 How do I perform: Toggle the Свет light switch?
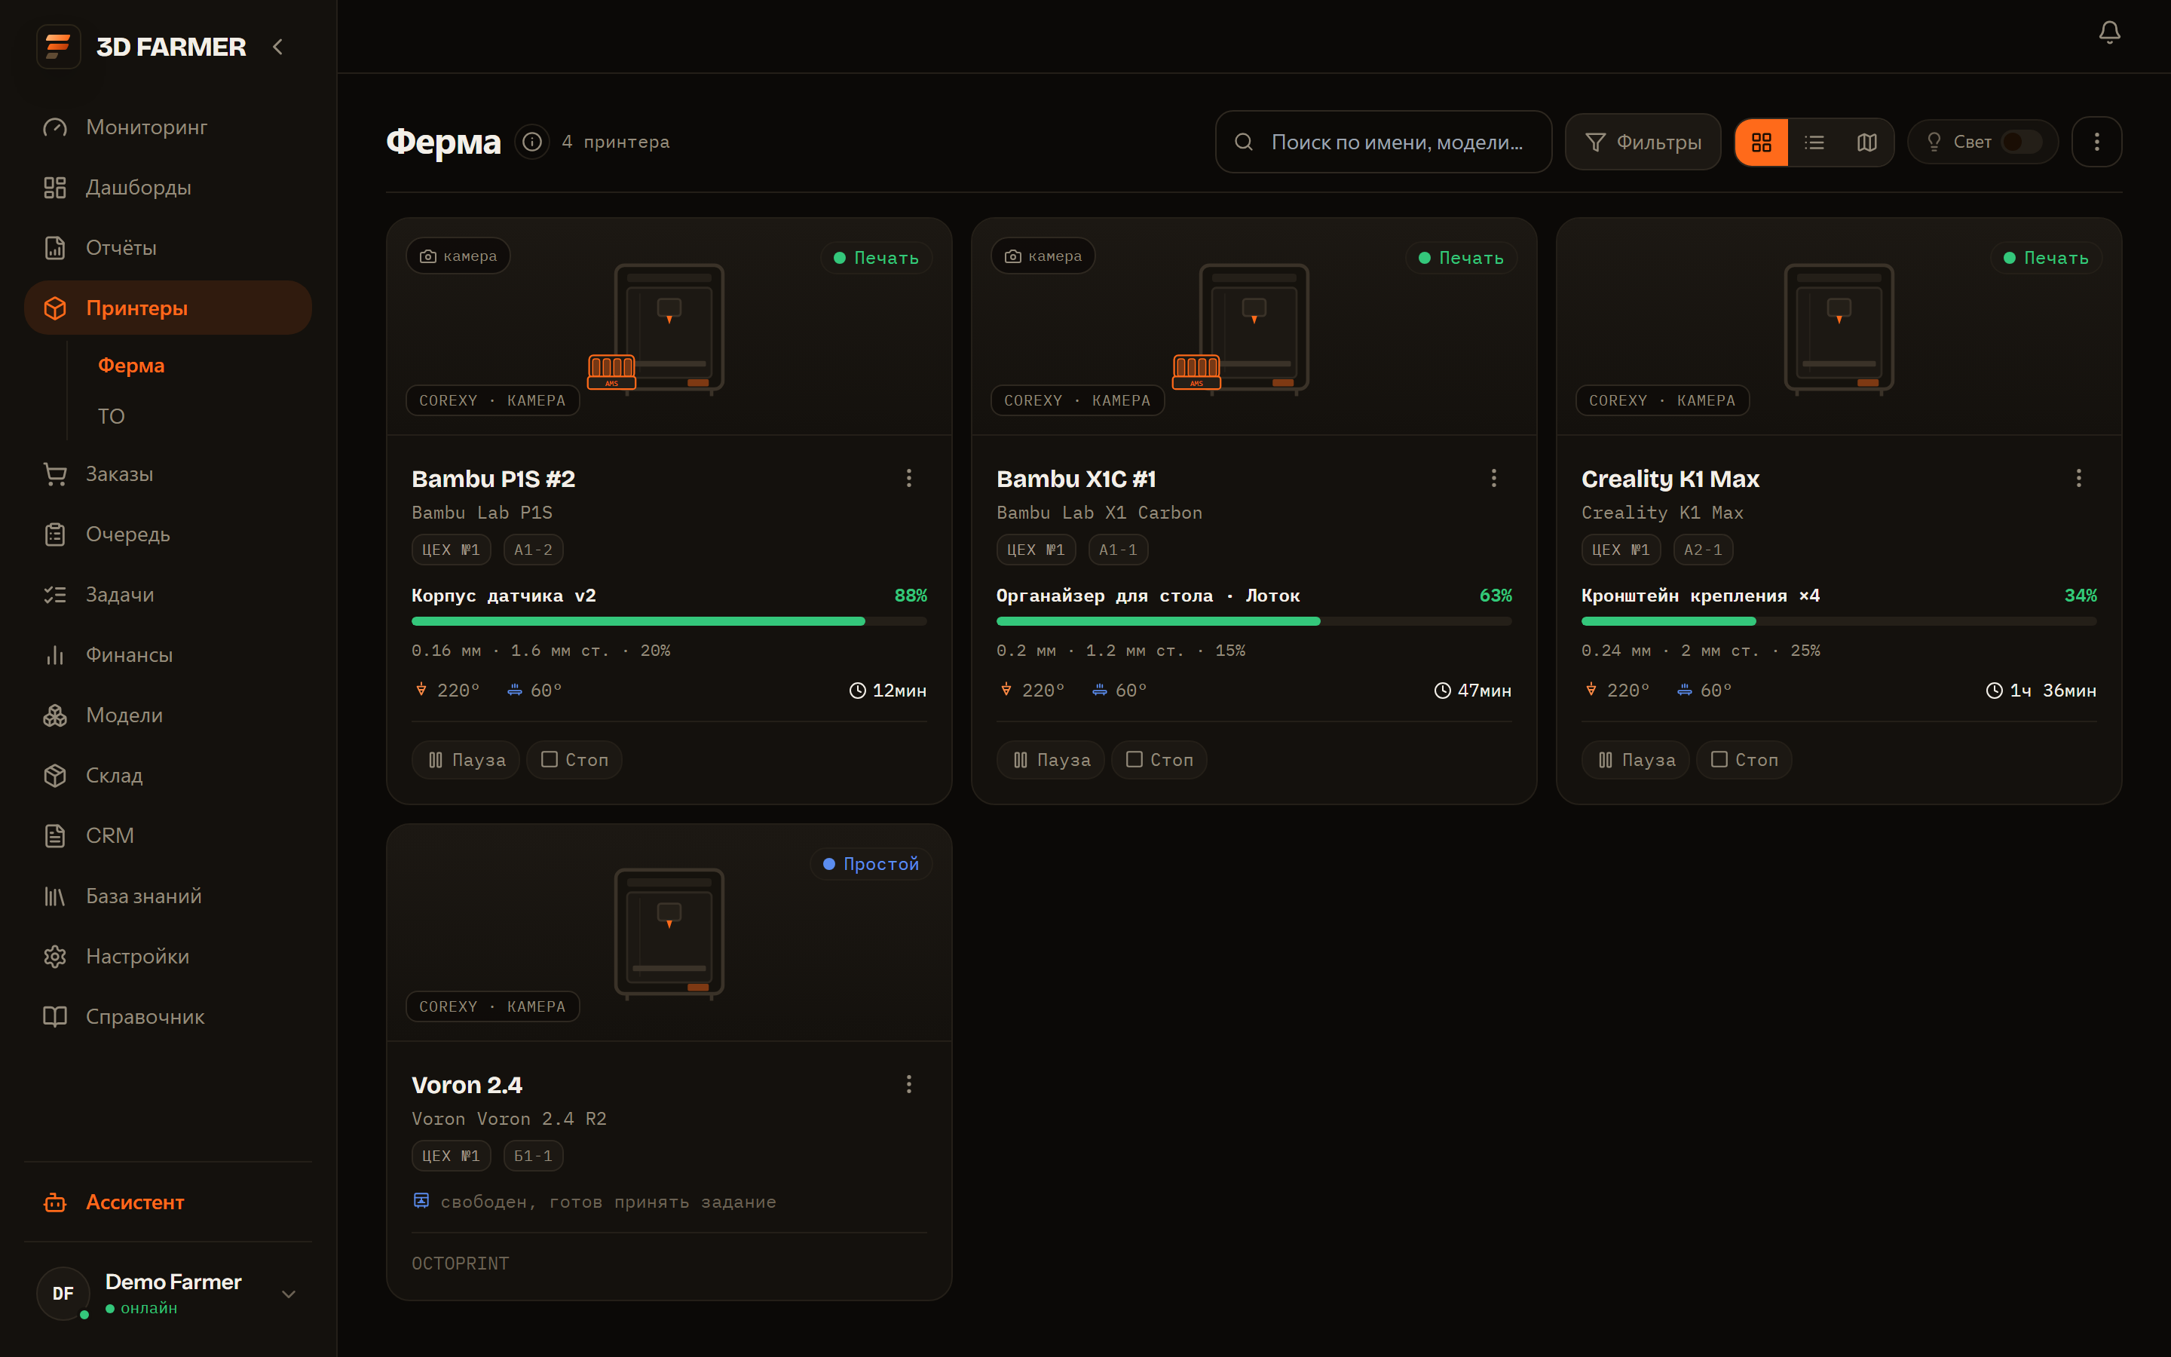click(2021, 142)
